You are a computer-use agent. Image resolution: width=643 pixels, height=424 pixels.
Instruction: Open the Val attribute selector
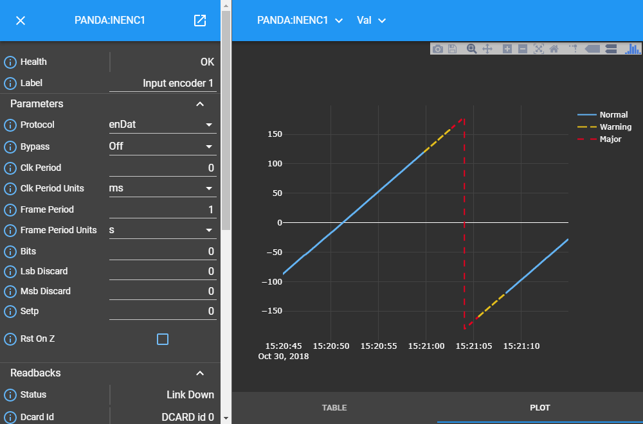click(371, 21)
